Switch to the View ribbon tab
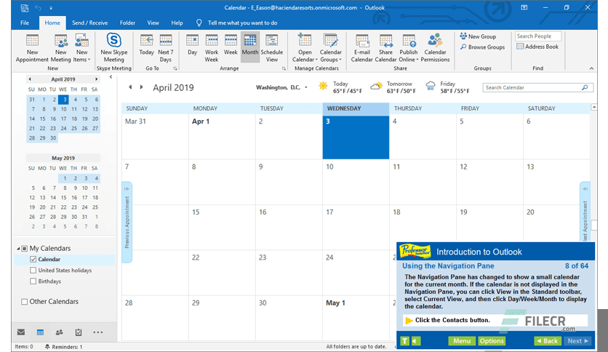 click(153, 23)
